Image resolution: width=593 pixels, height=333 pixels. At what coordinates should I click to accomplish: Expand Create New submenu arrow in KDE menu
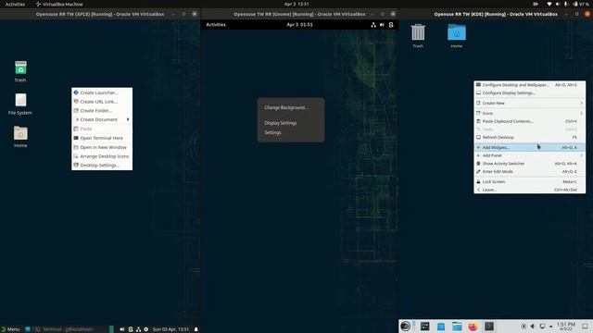tap(581, 103)
